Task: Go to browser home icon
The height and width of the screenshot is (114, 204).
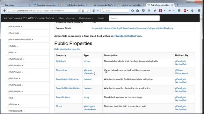Action: pyautogui.click(x=93, y=11)
